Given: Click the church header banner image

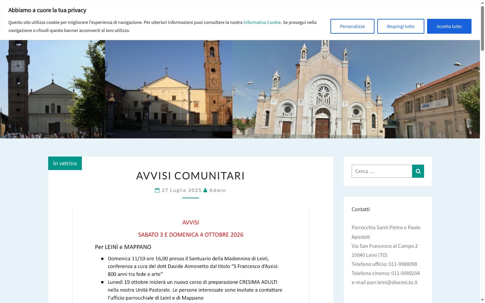Looking at the screenshot, I should [x=240, y=89].
